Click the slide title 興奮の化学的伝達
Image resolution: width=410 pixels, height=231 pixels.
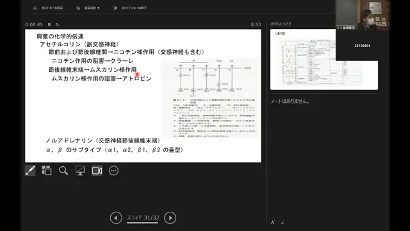[x=60, y=37]
